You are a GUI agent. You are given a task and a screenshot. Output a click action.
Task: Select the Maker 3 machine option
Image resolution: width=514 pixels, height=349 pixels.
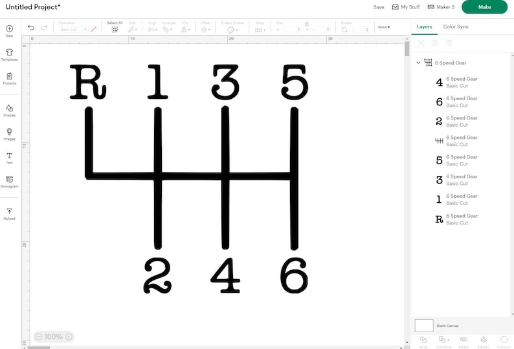coord(441,7)
